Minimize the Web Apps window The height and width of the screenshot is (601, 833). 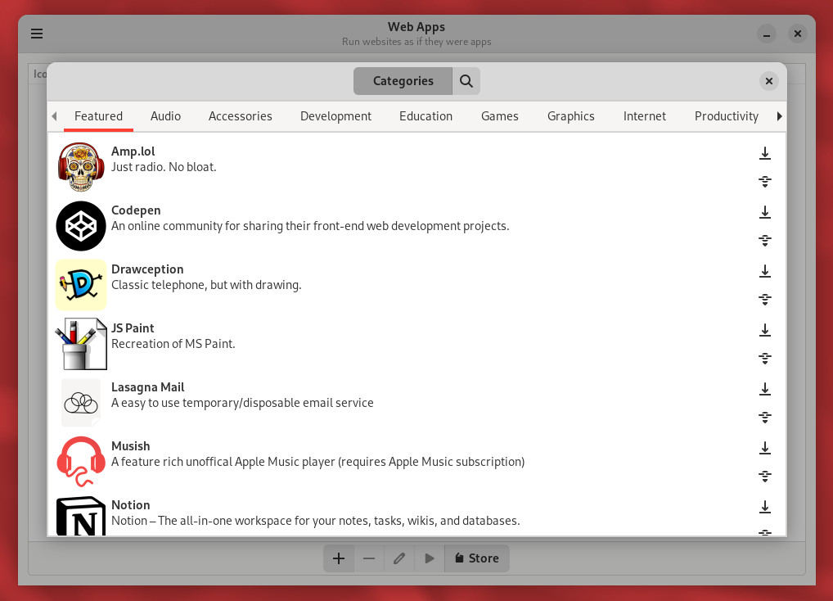coord(767,34)
